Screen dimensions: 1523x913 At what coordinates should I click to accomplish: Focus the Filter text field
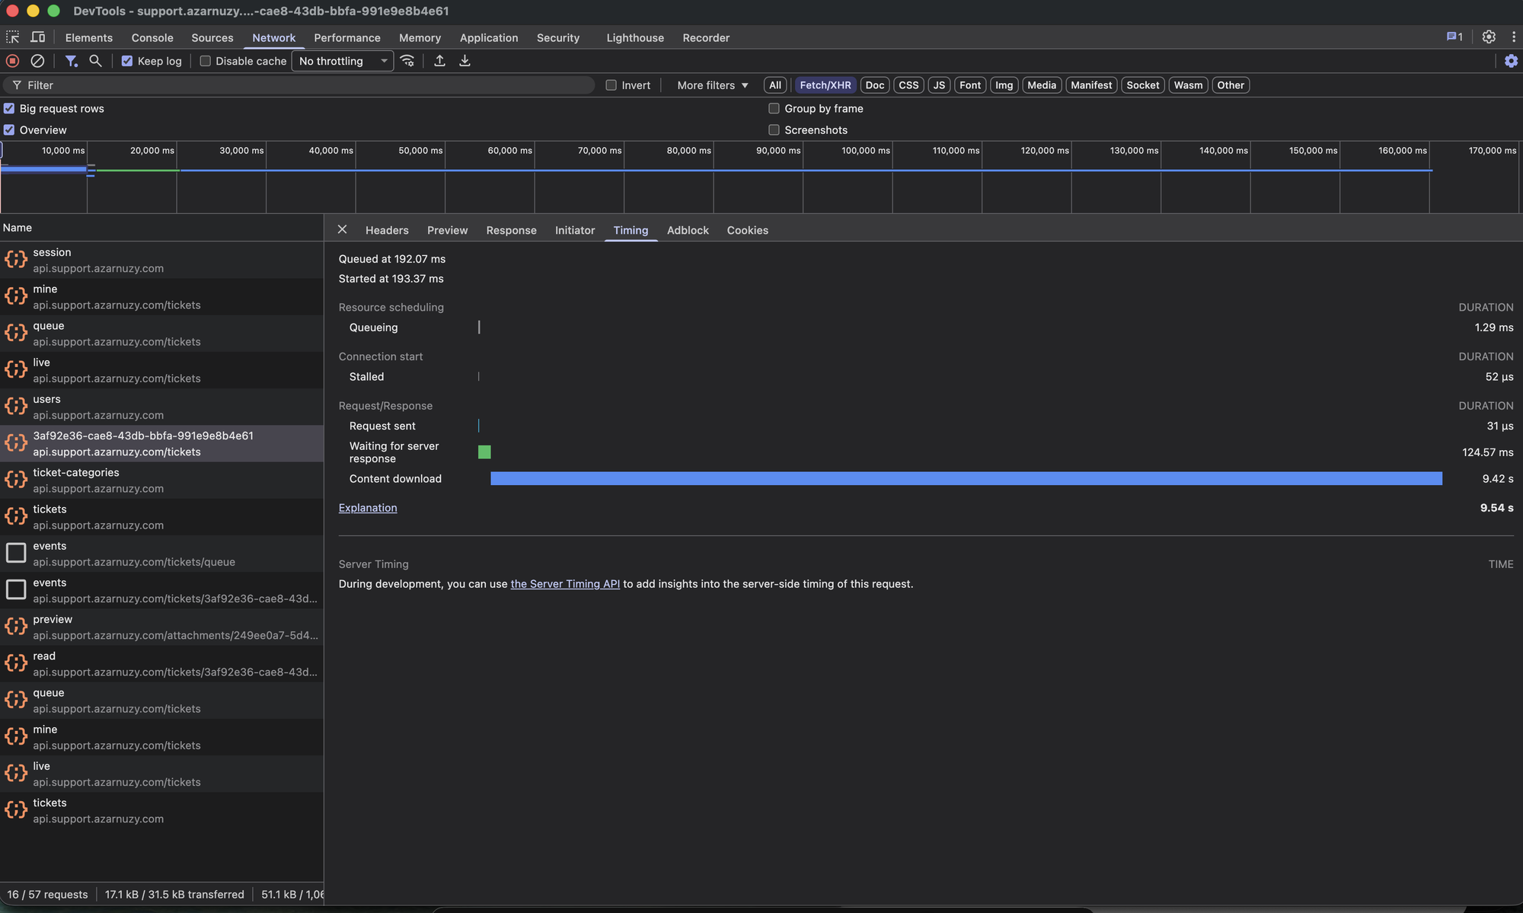pyautogui.click(x=299, y=85)
